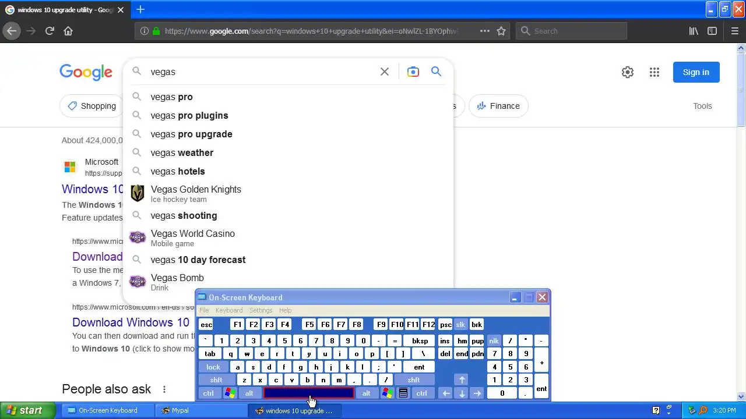The height and width of the screenshot is (419, 746).
Task: Open three-dots menu beside People also ask
Action: pos(164,389)
